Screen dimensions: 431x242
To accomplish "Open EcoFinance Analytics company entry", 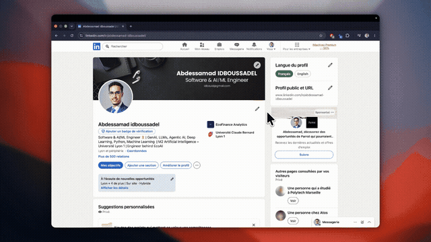I will [227, 124].
